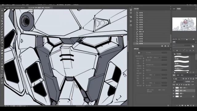Collapse the 常规画笔 brush folder
This screenshot has height=111, width=197.
click(173, 54)
